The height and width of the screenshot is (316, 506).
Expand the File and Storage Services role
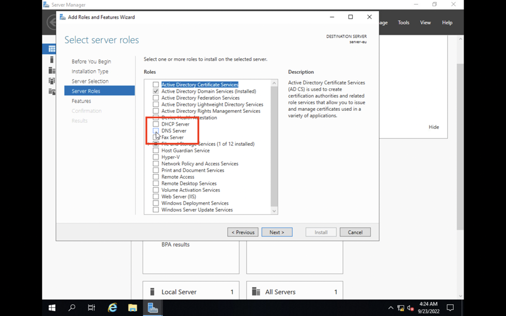coord(149,144)
